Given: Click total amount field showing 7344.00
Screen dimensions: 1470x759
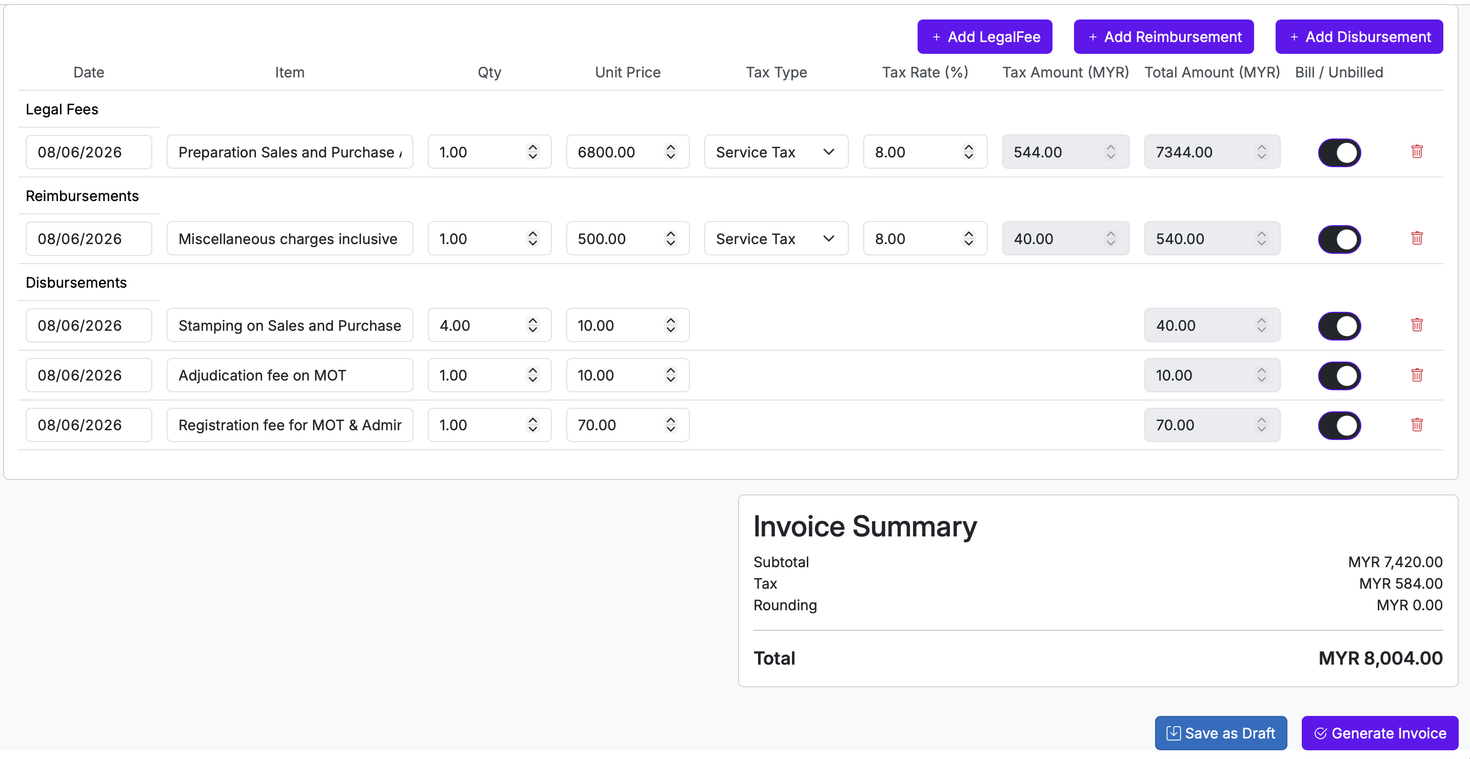Looking at the screenshot, I should pyautogui.click(x=1211, y=152).
